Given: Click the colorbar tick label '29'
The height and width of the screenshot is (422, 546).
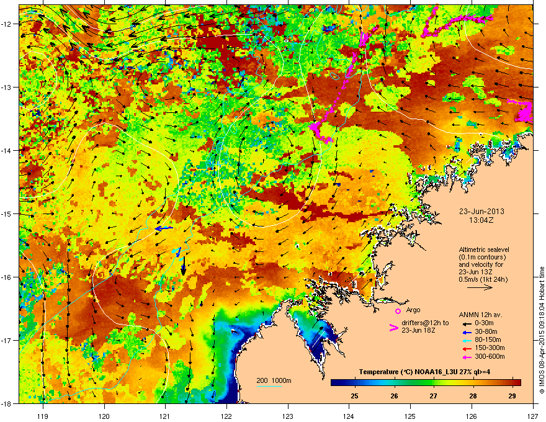Looking at the screenshot, I should [x=512, y=396].
